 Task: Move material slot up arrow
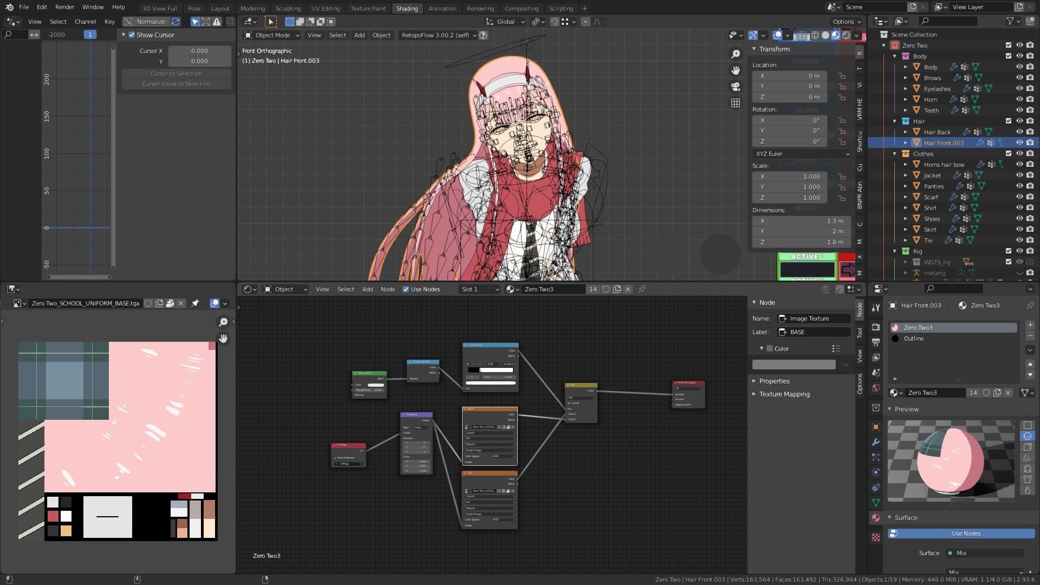[1030, 364]
